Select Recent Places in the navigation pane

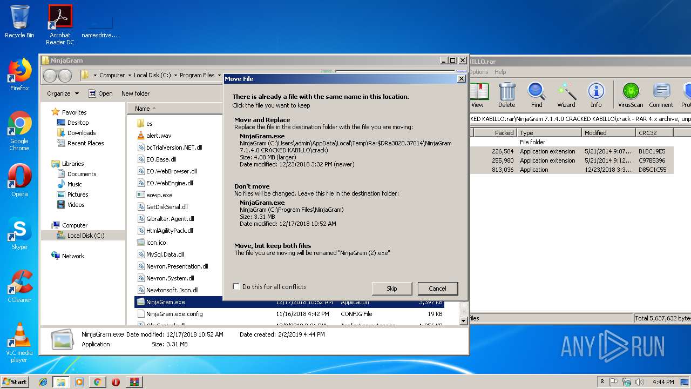(x=85, y=143)
